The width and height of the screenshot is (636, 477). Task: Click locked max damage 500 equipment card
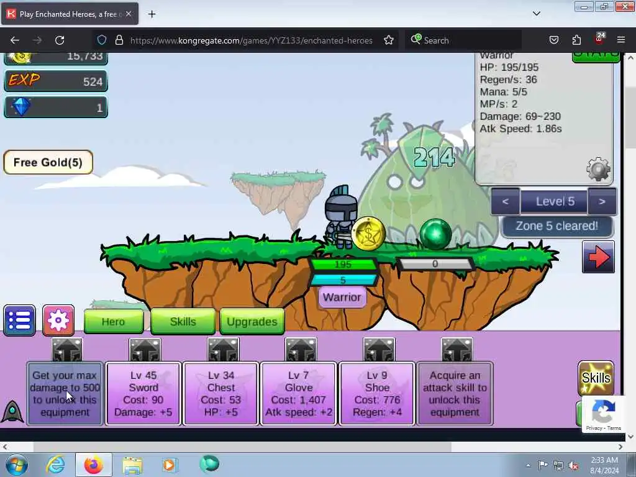[65, 393]
